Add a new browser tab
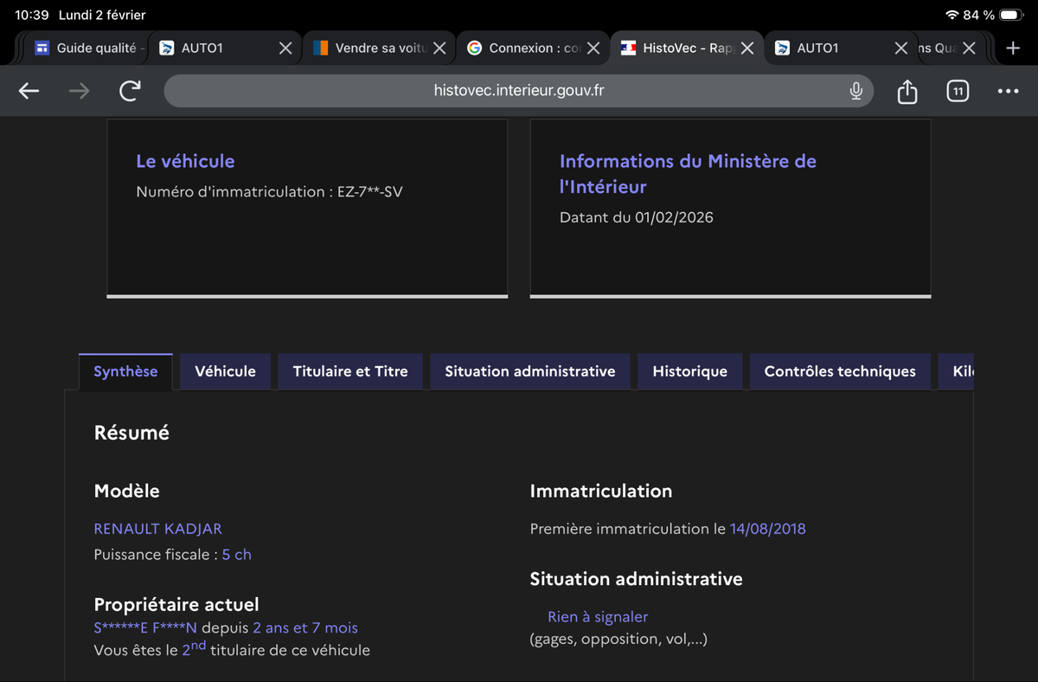The width and height of the screenshot is (1038, 682). tap(1013, 48)
